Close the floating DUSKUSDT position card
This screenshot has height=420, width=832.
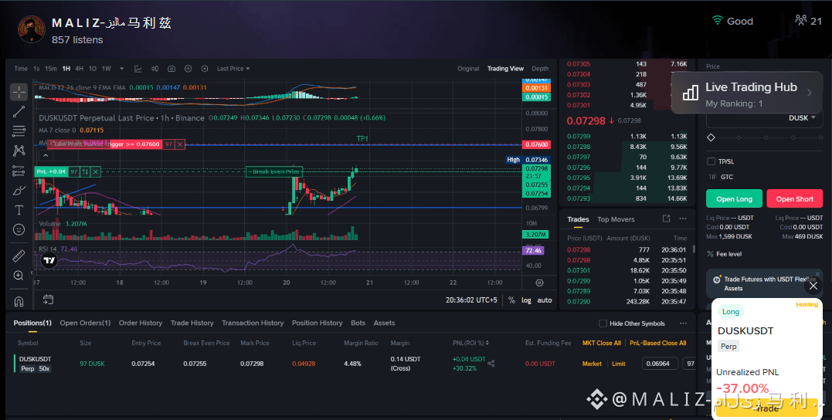click(x=813, y=286)
